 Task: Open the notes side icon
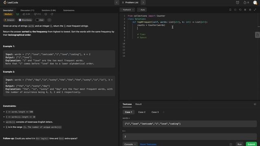point(257,35)
